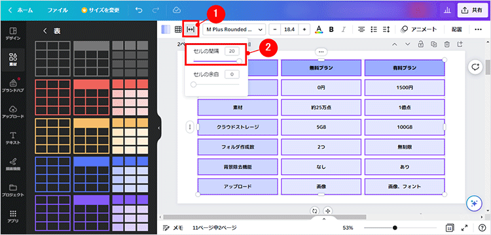Switch to fullscreen presentation mode
The width and height of the screenshot is (491, 235).
pyautogui.click(x=465, y=228)
